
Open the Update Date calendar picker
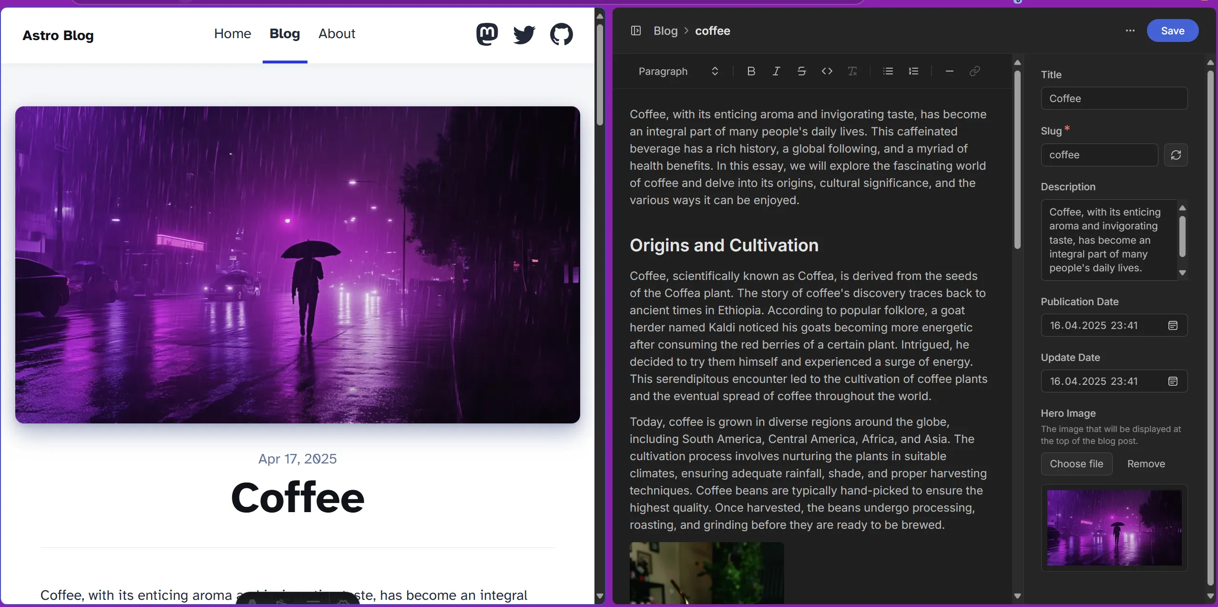[x=1173, y=381]
